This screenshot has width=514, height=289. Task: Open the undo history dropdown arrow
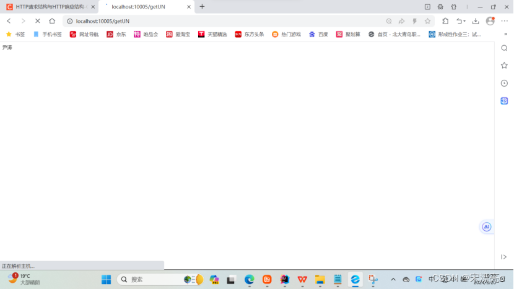click(464, 21)
